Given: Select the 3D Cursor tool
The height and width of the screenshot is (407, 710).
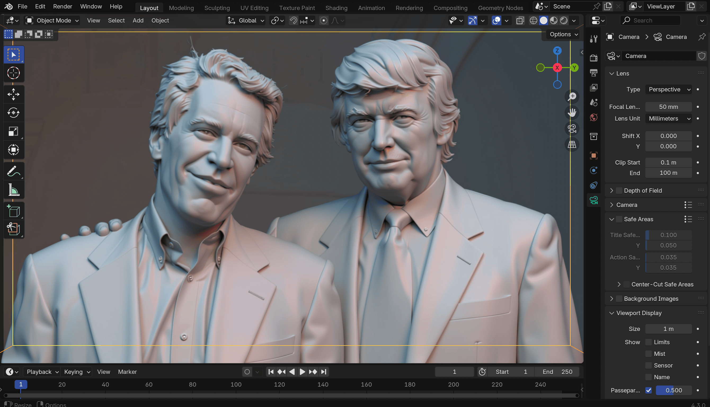Looking at the screenshot, I should click(x=14, y=73).
